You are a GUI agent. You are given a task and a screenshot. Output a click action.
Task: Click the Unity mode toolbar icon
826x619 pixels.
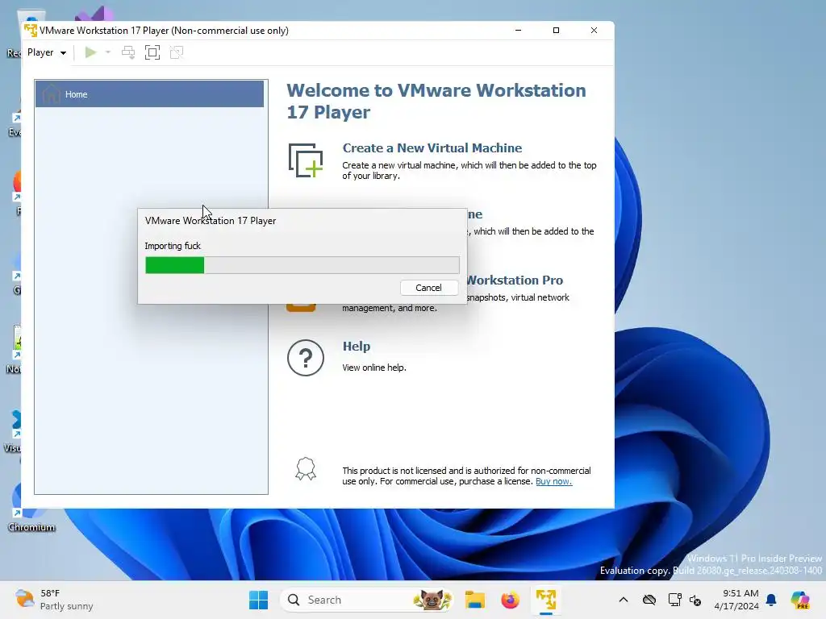coord(177,52)
